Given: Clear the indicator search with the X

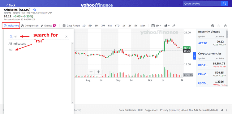Looking at the screenshot, I should pyautogui.click(x=67, y=37).
